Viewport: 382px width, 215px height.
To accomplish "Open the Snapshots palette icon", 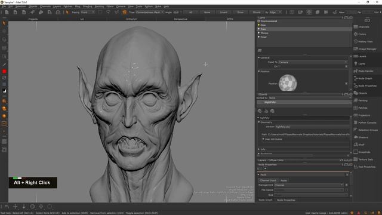I will [356, 152].
